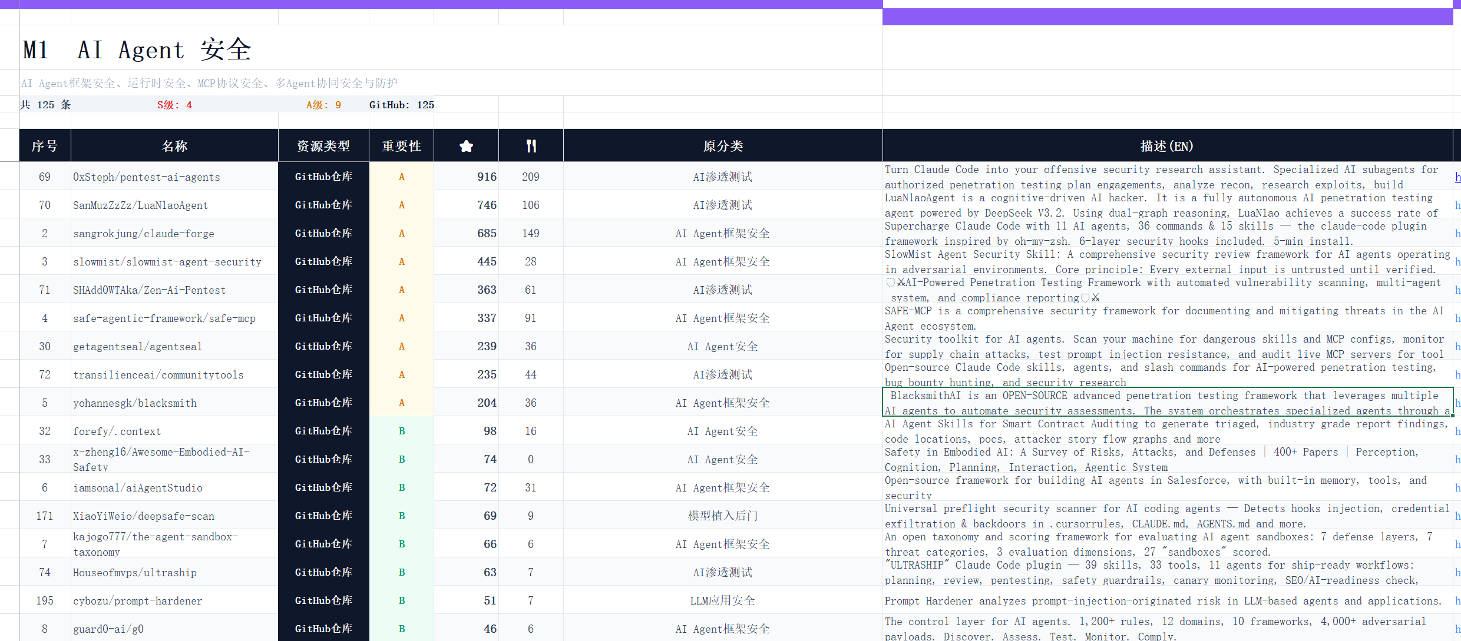
Task: Select star count 685 cell
Action: pos(466,233)
